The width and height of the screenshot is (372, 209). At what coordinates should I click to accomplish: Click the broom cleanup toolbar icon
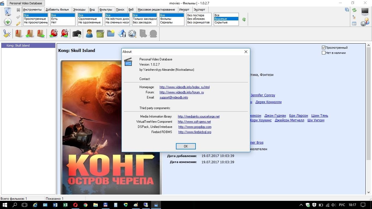point(7,34)
